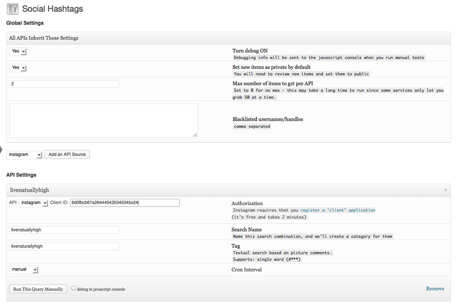Open the API source dropdown beside Add an API Source

25,155
